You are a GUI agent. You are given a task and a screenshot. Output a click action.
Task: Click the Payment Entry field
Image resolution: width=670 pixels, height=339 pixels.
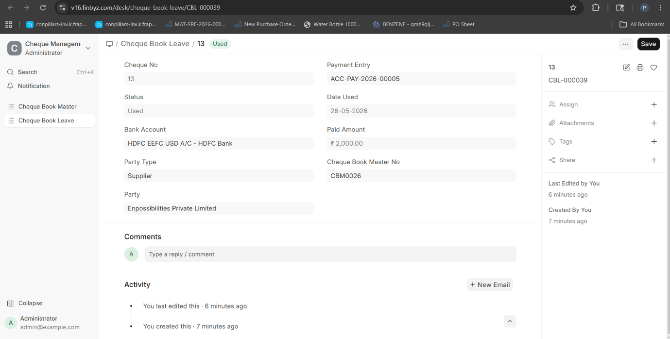pyautogui.click(x=422, y=79)
